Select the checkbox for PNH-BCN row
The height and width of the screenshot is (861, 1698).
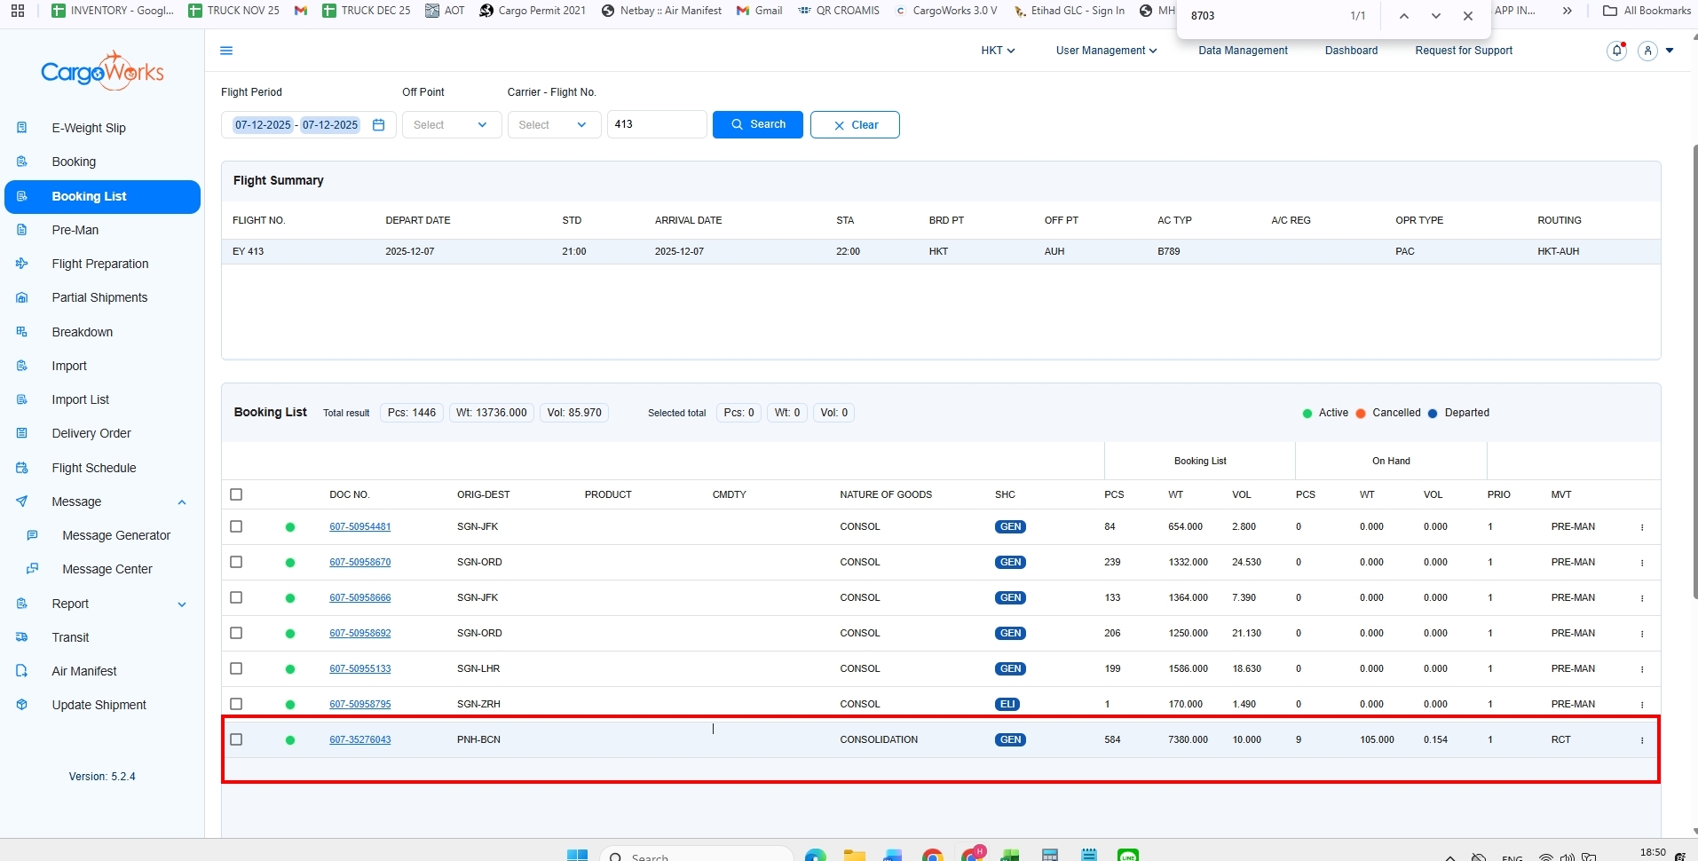236,739
